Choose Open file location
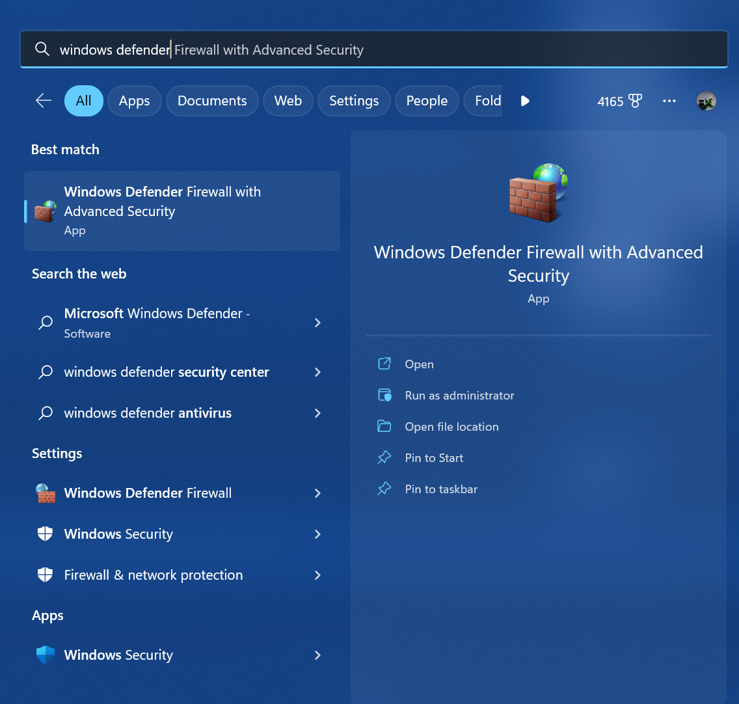 click(x=451, y=427)
